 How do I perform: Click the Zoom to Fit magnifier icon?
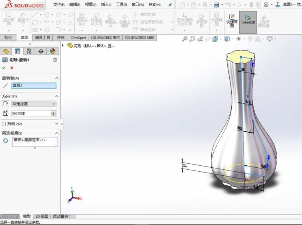coord(185,39)
